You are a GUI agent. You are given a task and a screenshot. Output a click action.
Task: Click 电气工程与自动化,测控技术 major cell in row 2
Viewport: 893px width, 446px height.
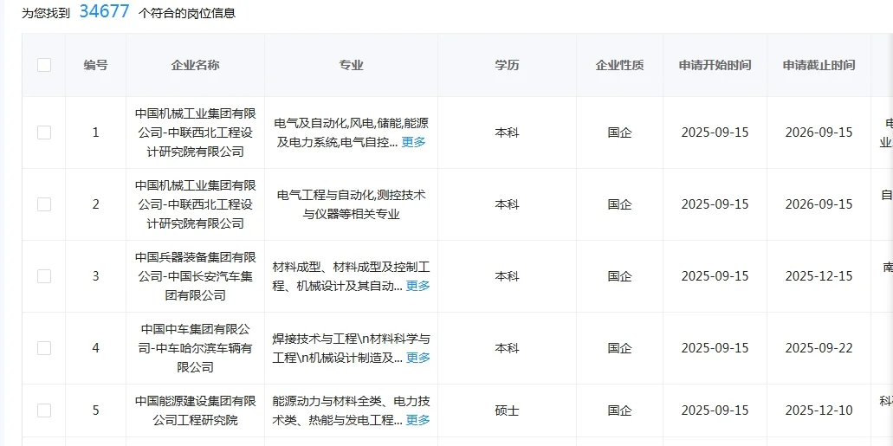click(x=352, y=204)
